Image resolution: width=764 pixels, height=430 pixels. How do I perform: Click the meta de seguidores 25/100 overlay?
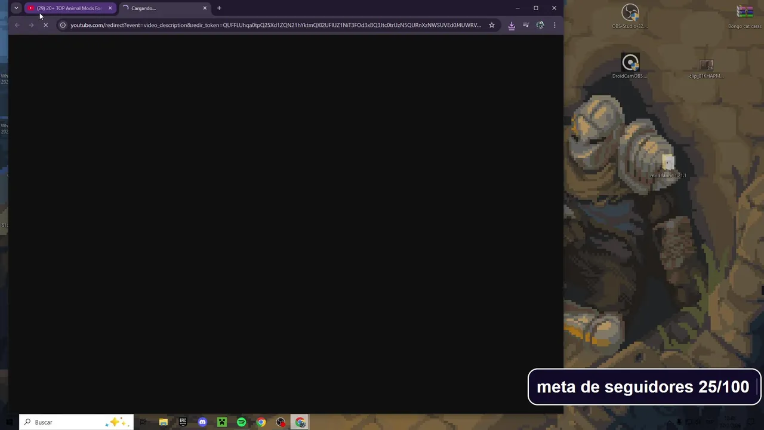coord(644,387)
